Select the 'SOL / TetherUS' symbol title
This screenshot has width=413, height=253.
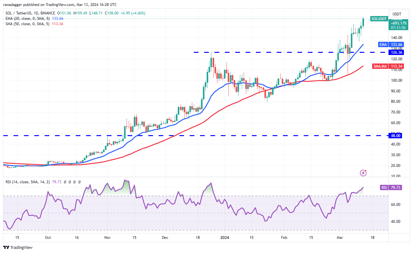coord(18,13)
